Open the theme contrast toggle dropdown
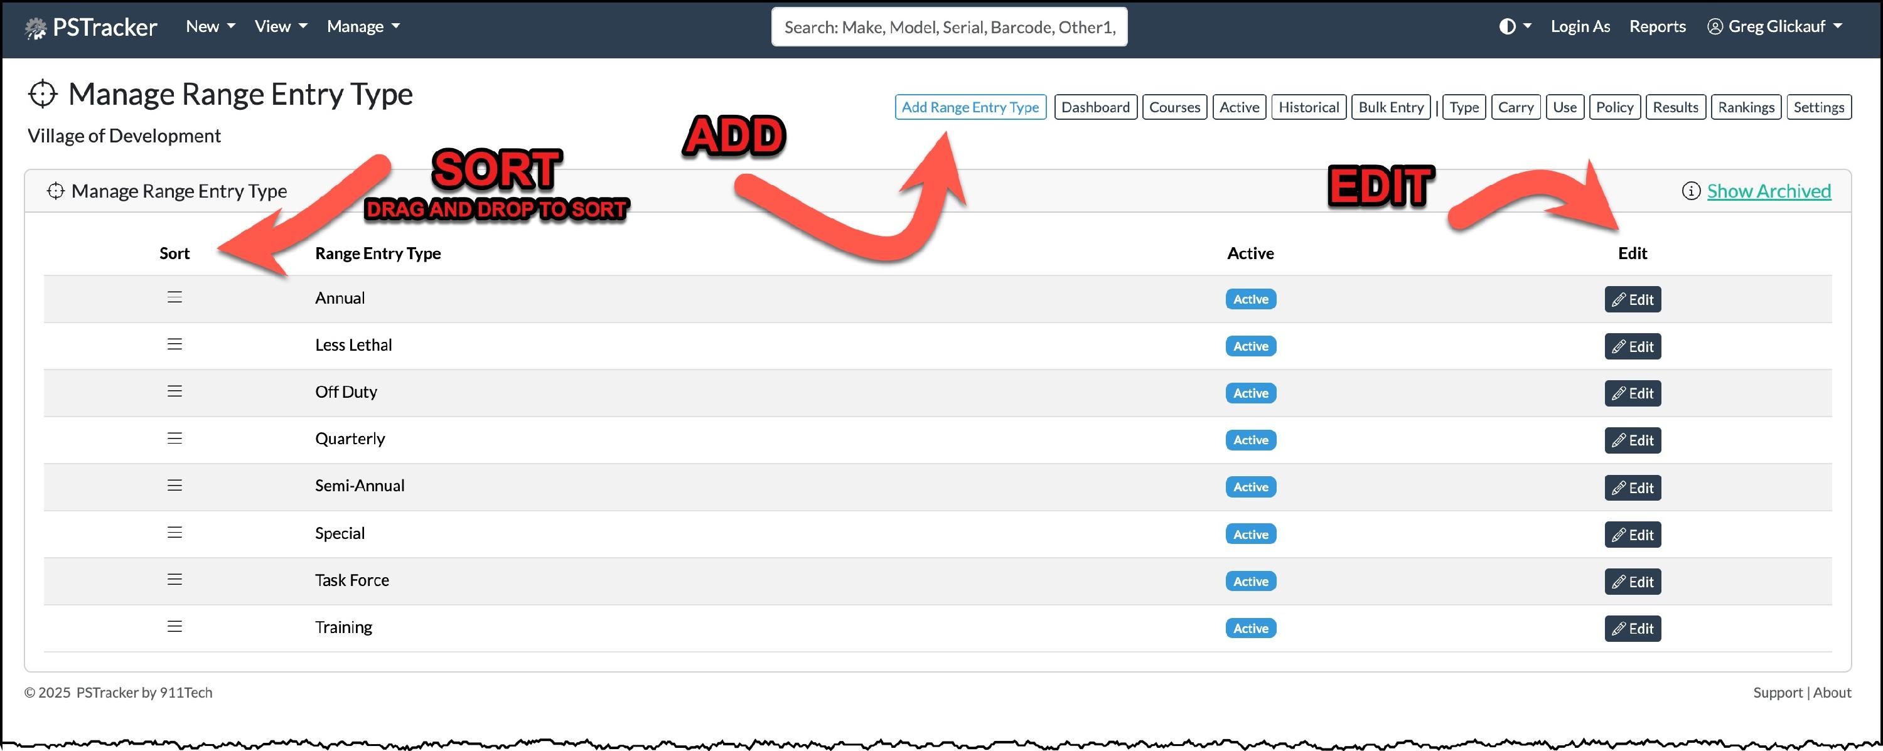Screen dimensions: 1883x751 coord(1515,27)
